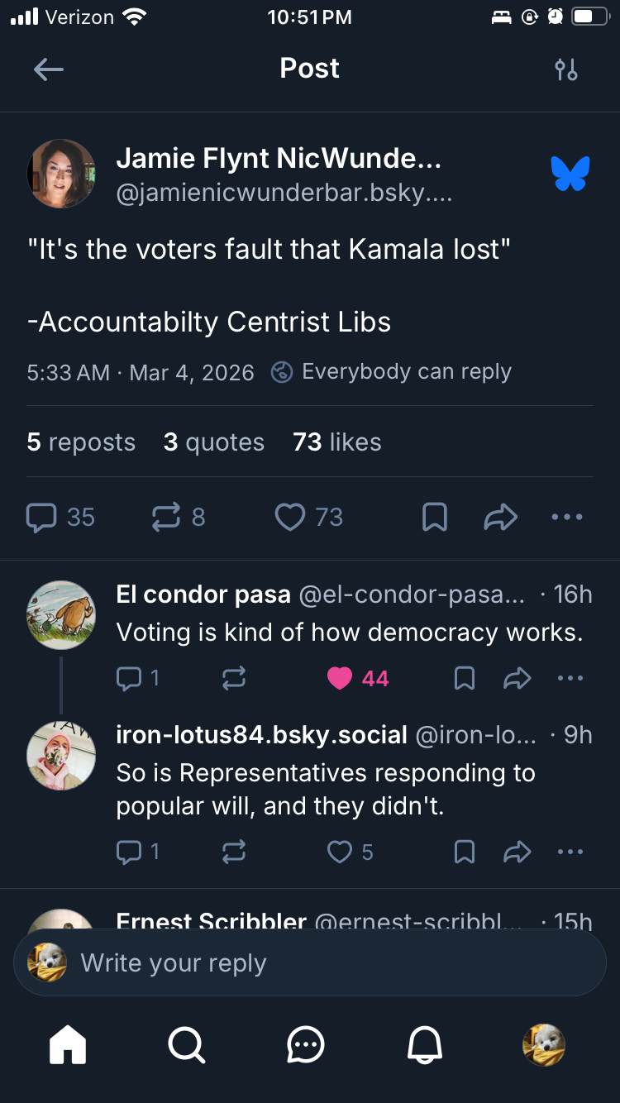
Task: View the 5 reposts list
Action: click(81, 442)
